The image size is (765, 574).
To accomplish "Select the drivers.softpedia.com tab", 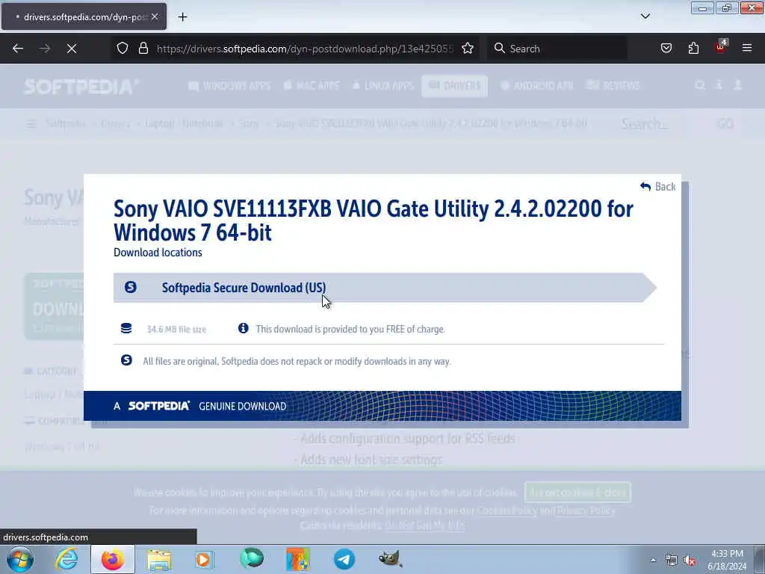I will (x=84, y=16).
